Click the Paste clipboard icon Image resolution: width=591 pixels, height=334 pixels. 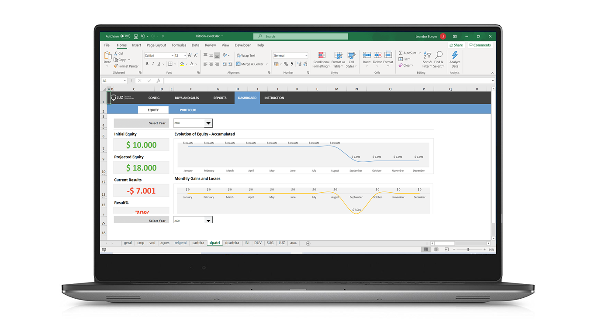tap(107, 55)
